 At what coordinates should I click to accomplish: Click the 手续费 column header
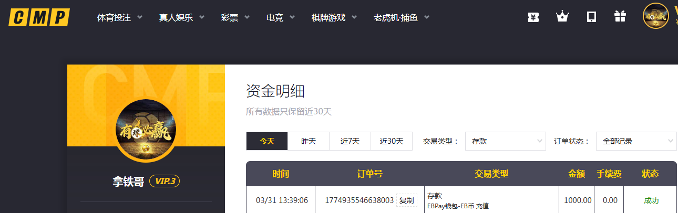(609, 174)
